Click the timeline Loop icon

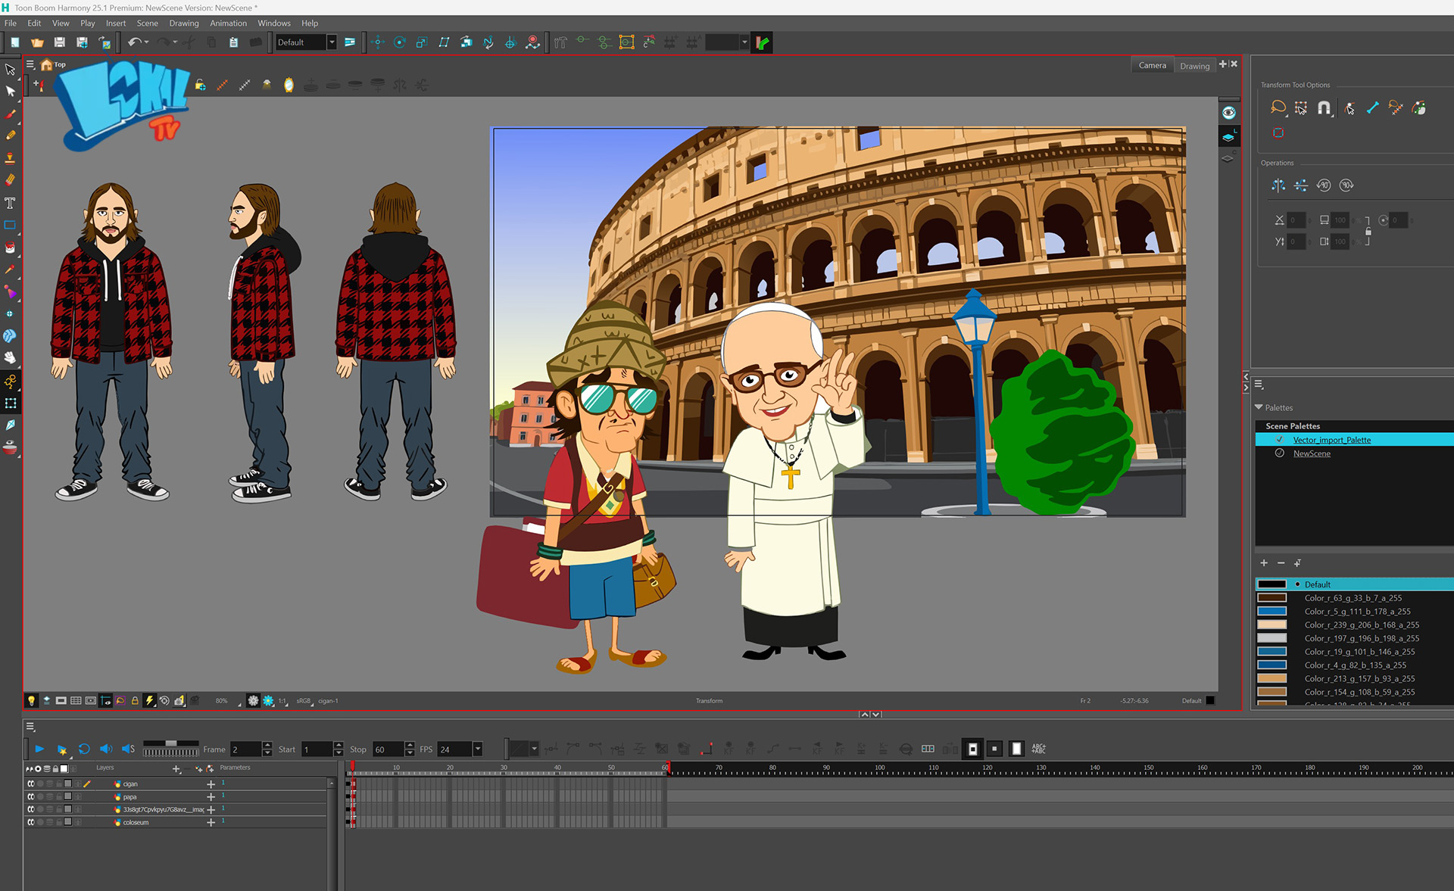coord(84,749)
